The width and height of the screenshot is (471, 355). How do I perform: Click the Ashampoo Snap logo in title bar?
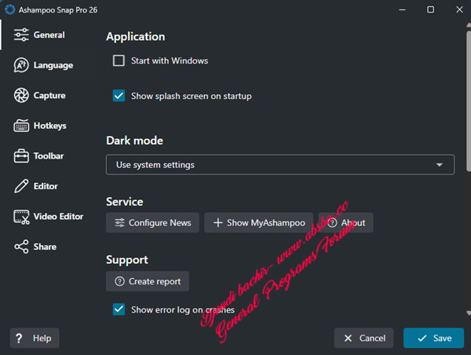(x=10, y=9)
